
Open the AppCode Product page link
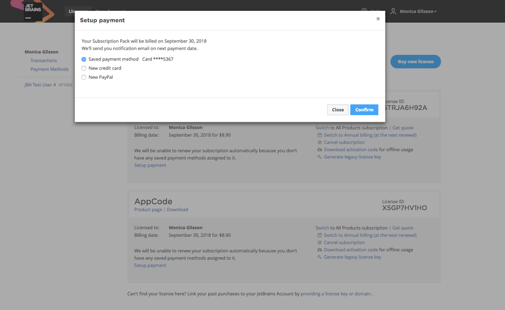(x=148, y=210)
